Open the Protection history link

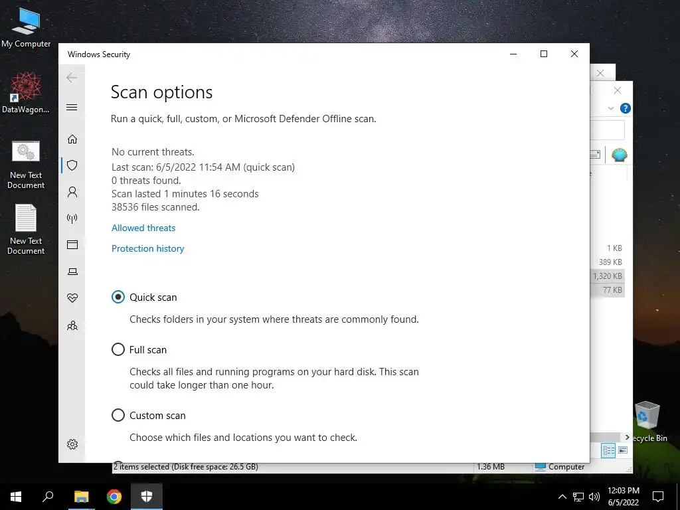click(x=148, y=248)
